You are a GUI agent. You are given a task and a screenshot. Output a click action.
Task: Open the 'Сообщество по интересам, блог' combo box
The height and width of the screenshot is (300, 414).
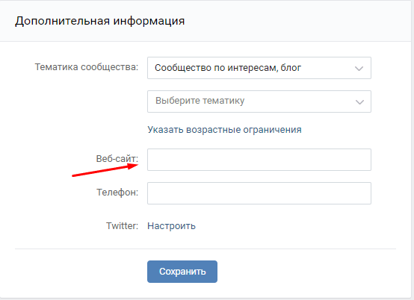(x=259, y=68)
